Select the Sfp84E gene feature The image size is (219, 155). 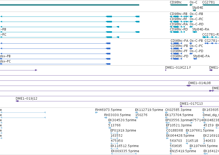click(x=194, y=10)
